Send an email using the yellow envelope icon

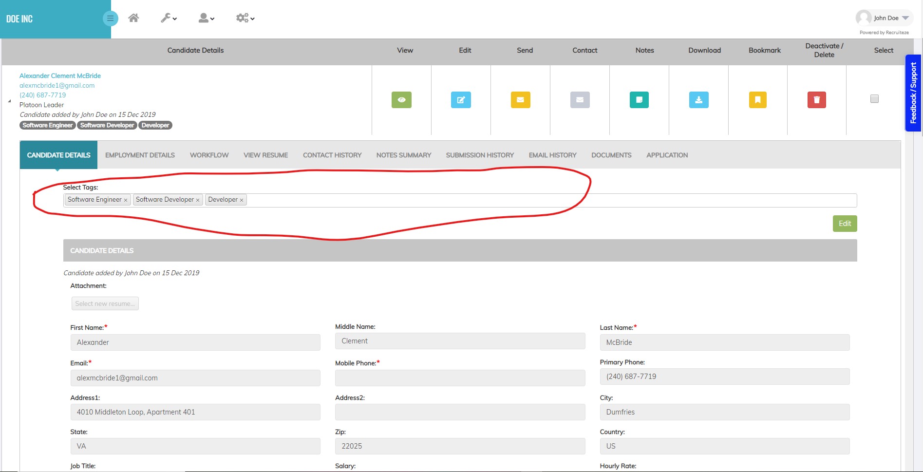click(520, 100)
